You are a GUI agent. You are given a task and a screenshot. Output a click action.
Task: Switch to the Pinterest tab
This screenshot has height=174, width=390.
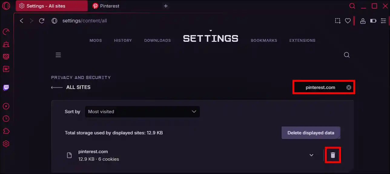tap(110, 6)
